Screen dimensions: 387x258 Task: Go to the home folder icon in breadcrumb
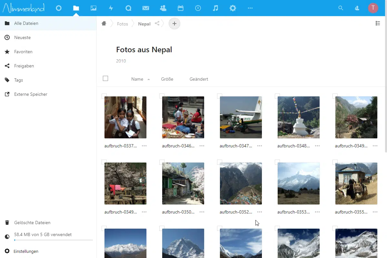(104, 24)
